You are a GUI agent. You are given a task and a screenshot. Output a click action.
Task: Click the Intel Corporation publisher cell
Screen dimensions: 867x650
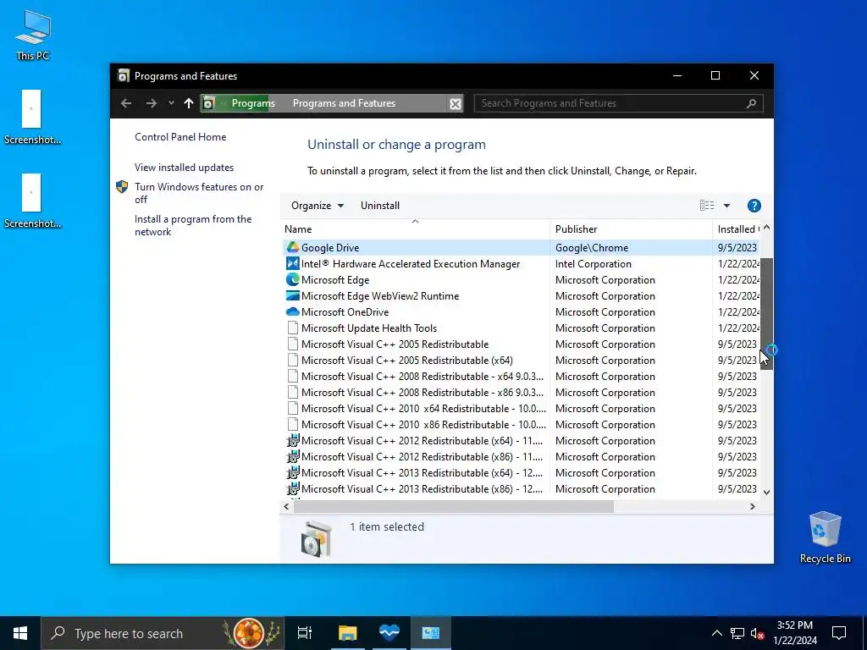[x=593, y=264]
